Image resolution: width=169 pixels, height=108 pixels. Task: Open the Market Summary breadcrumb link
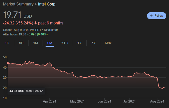[18, 4]
